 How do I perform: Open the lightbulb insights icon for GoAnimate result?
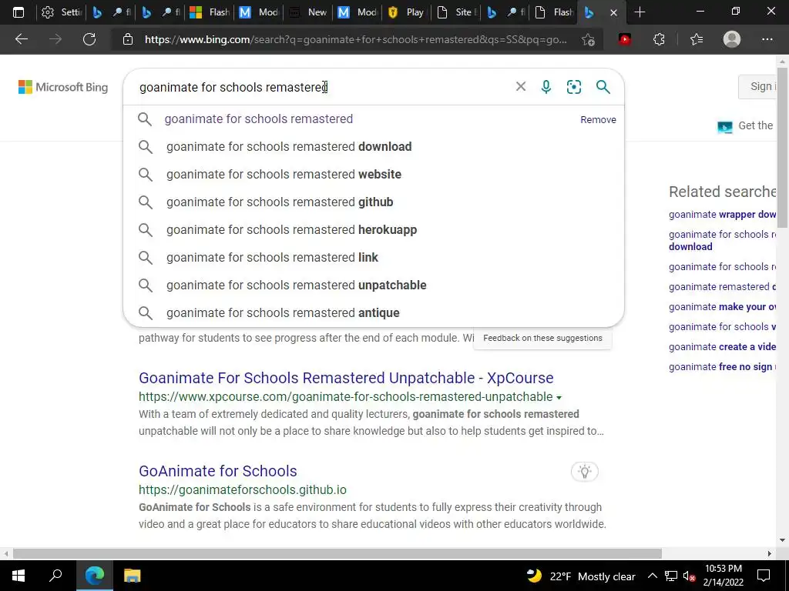(584, 472)
